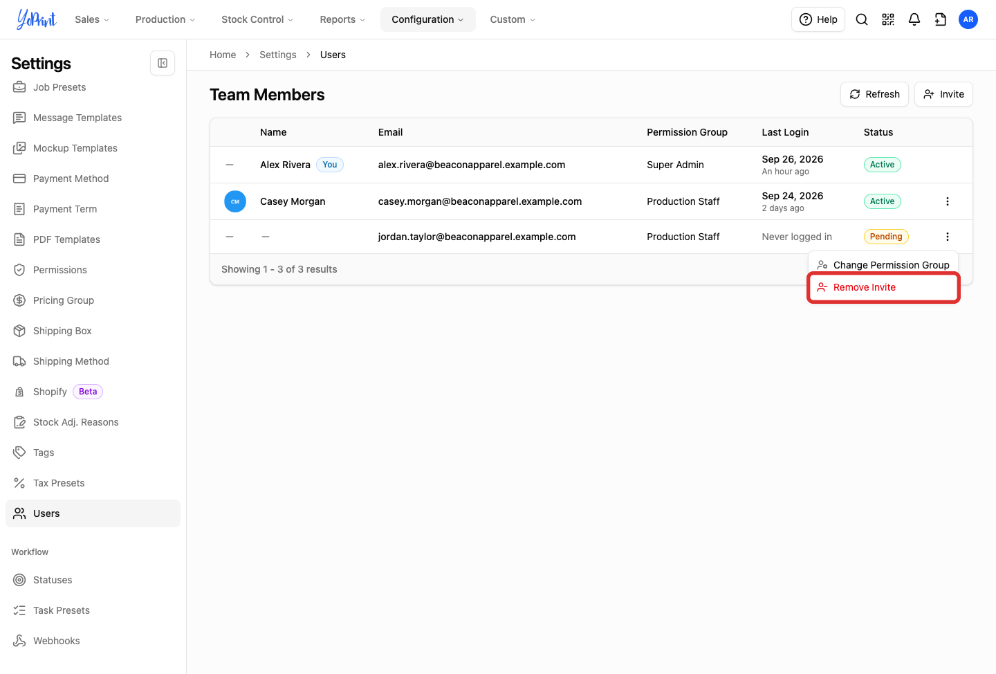Open Job Presets settings
This screenshot has height=674, width=996.
[93, 87]
